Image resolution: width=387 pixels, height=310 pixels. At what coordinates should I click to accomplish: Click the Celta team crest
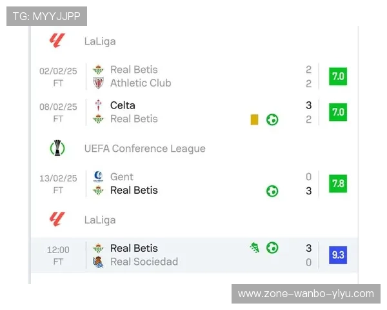click(x=98, y=105)
